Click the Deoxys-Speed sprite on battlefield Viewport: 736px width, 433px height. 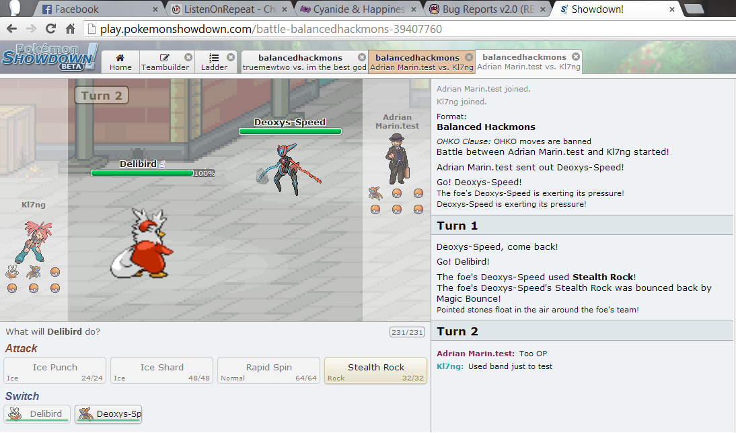tap(289, 169)
